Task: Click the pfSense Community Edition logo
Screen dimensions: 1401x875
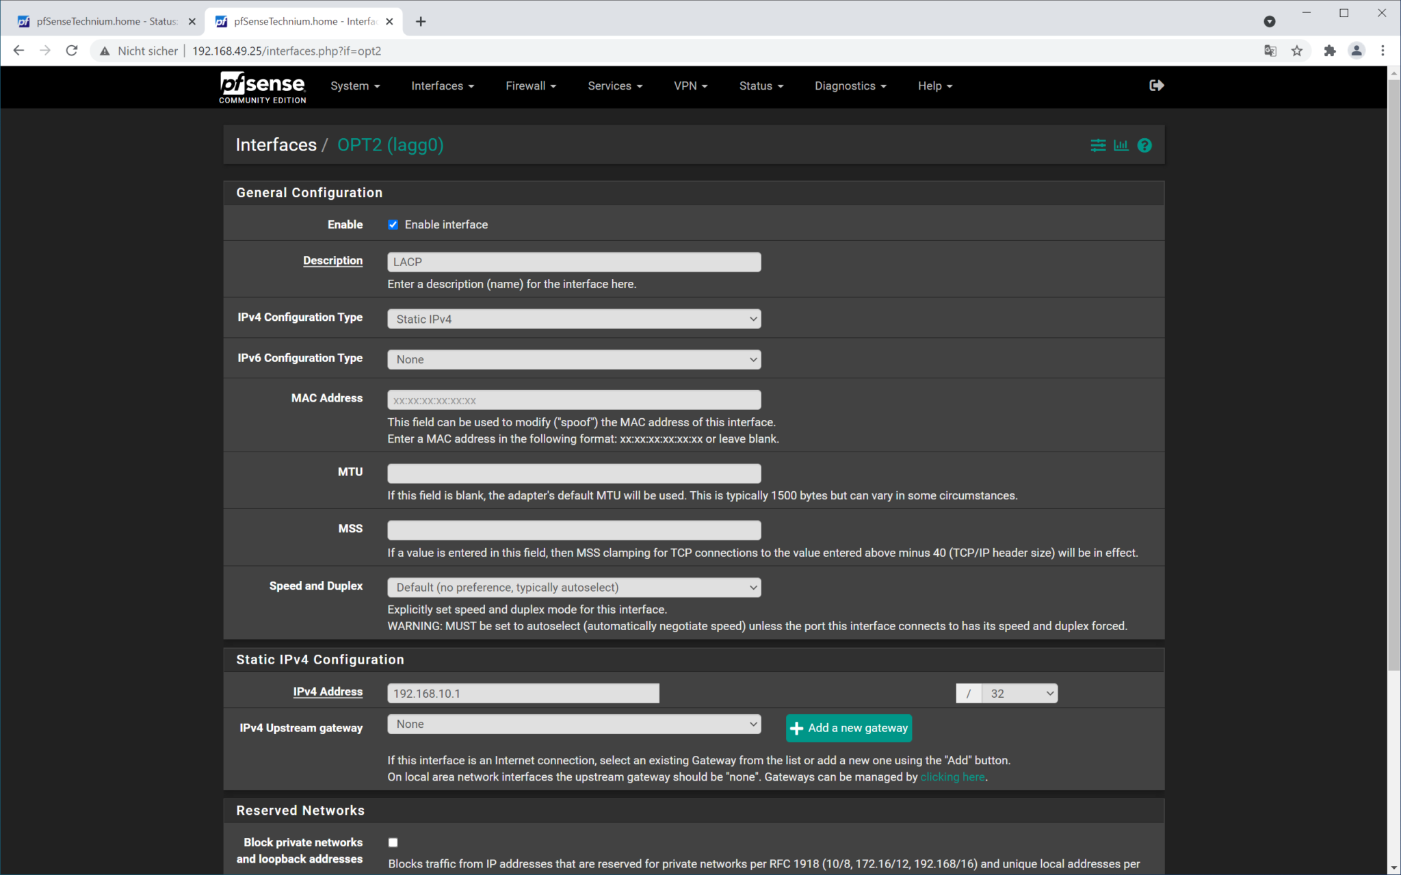Action: [263, 87]
